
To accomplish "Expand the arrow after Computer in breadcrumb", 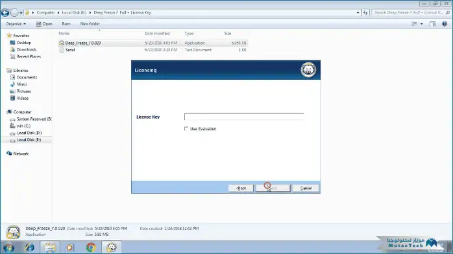I will [x=58, y=13].
